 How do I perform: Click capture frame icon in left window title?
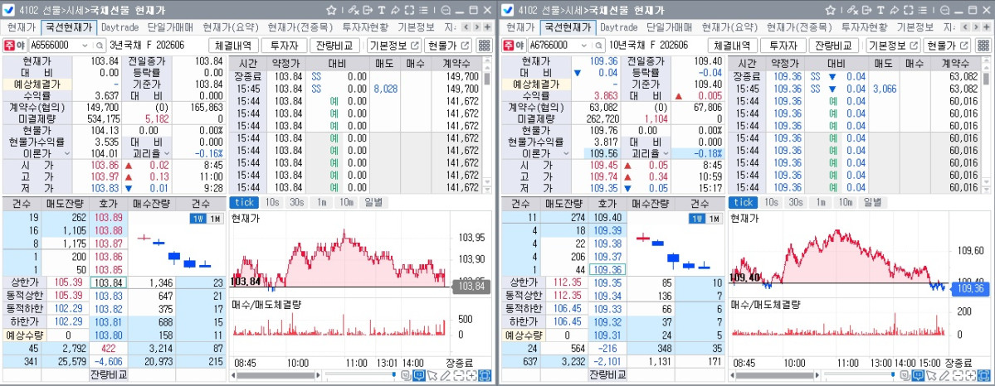(x=409, y=10)
